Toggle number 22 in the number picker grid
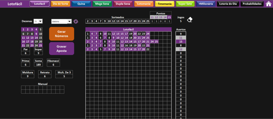273x119 pixels. (x=28, y=45)
